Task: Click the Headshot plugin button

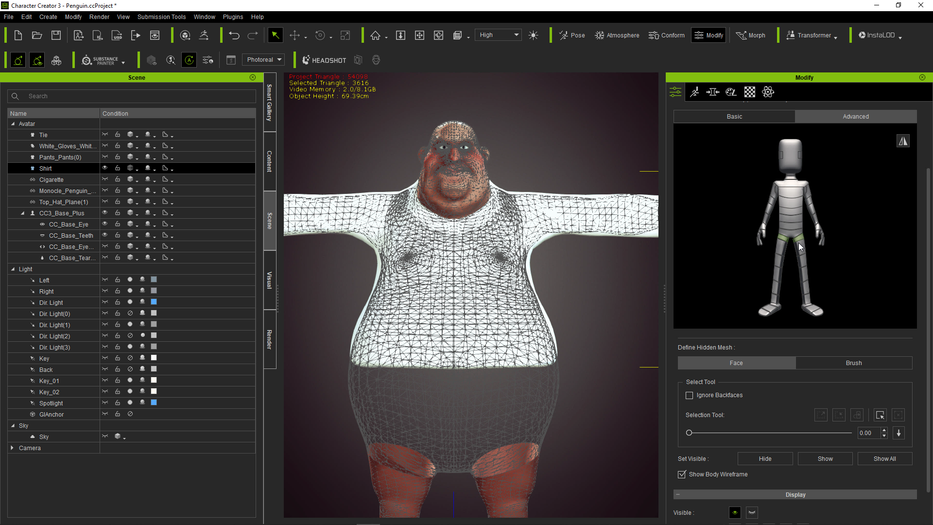Action: click(324, 60)
